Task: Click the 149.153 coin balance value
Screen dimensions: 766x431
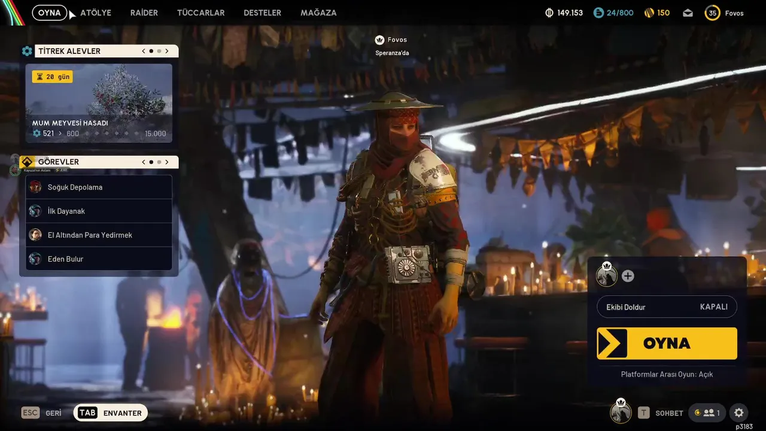Action: (570, 13)
